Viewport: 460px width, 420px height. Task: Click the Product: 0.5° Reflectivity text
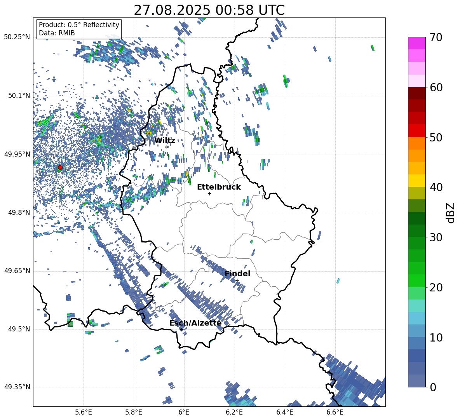tap(79, 25)
